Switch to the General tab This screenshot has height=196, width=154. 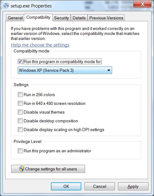[15, 18]
